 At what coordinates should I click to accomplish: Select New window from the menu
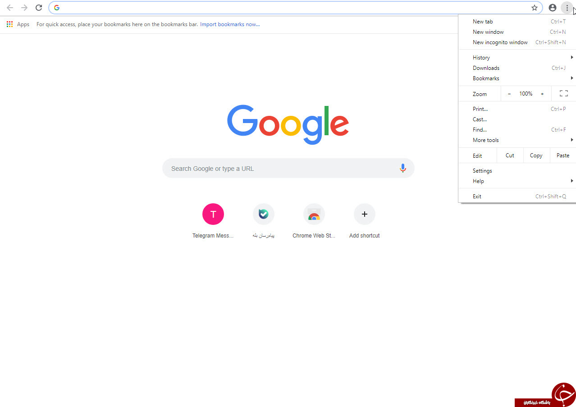[x=517, y=32]
